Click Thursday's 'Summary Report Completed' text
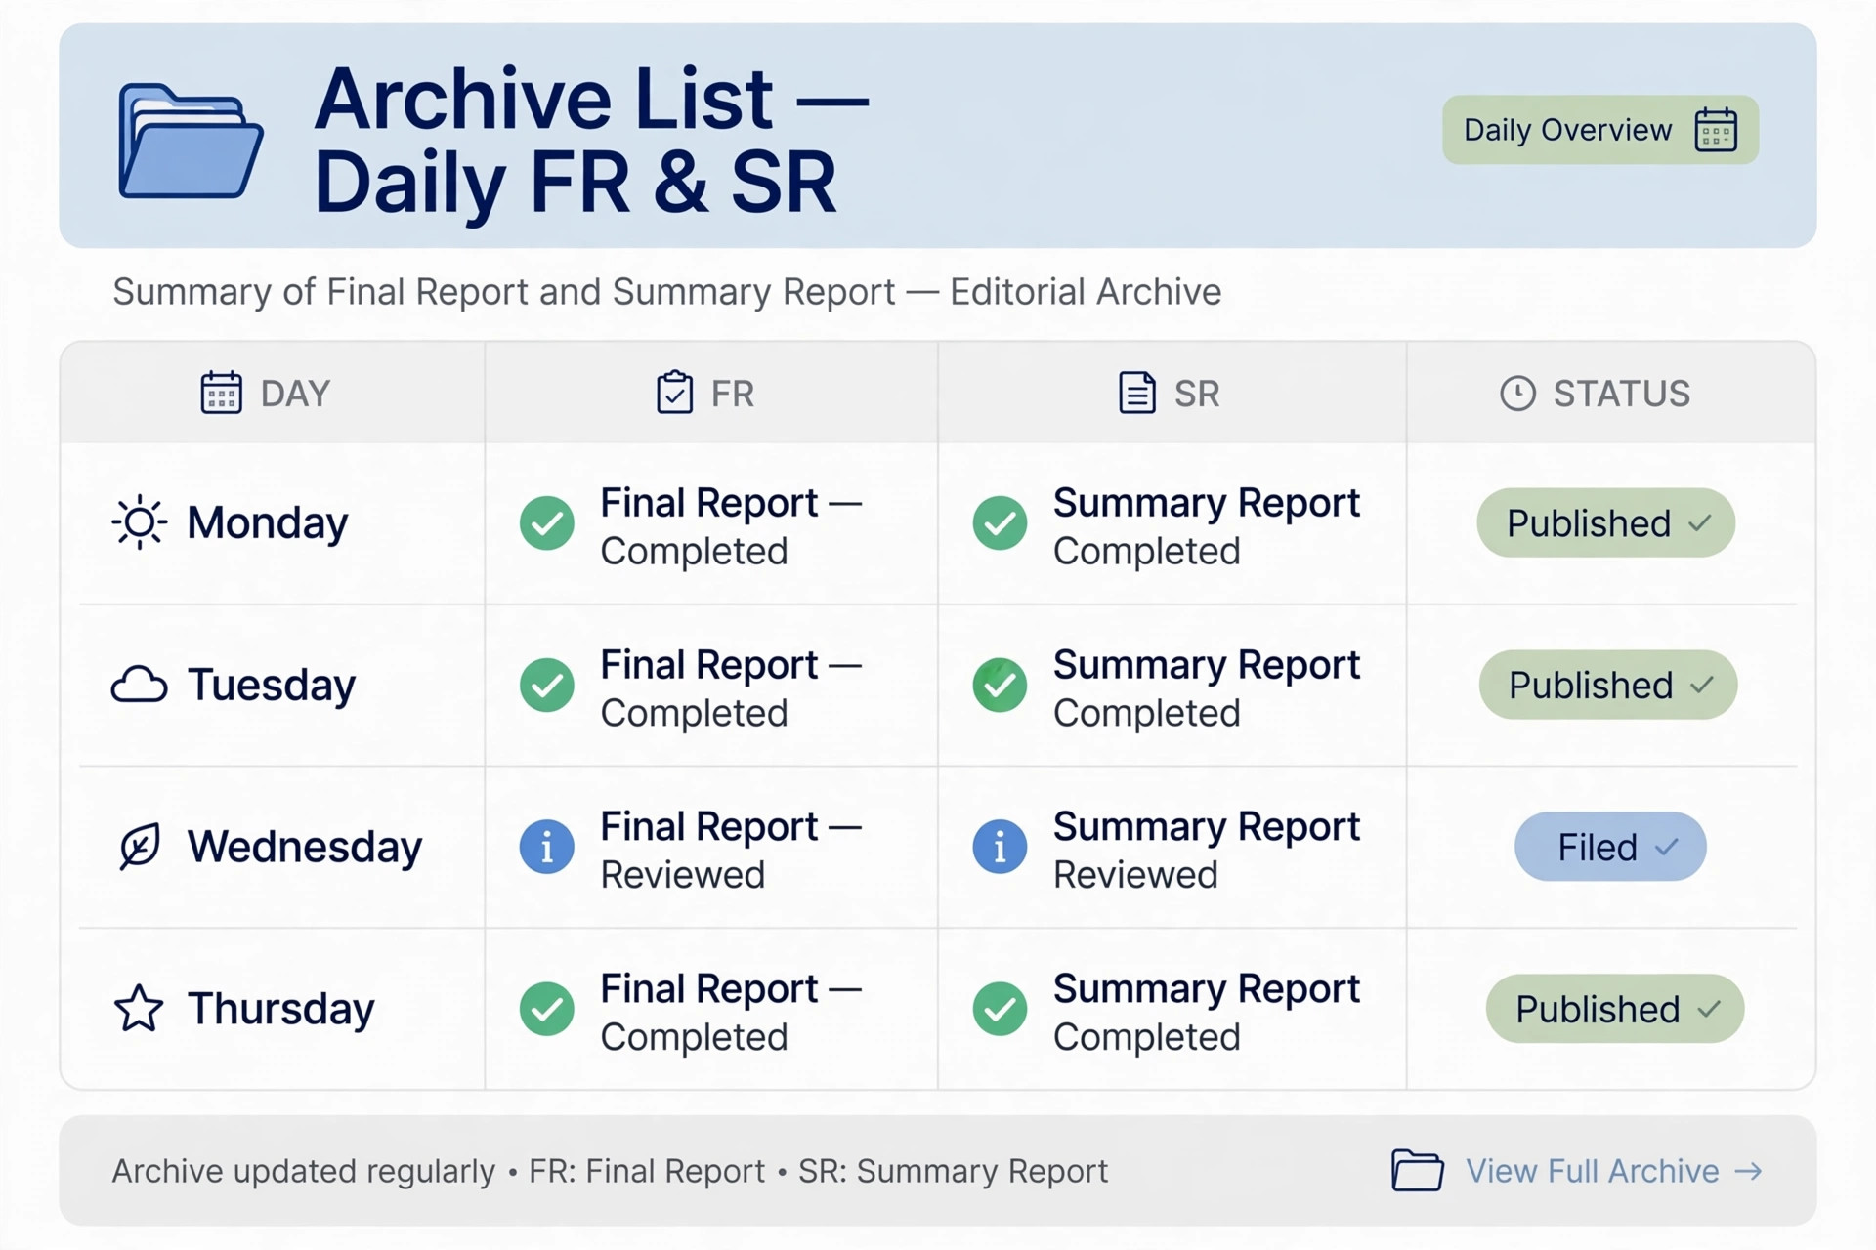The image size is (1876, 1250). 1207,1012
